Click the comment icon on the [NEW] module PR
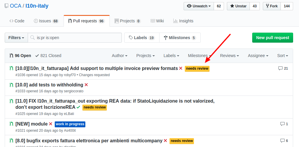The image size is (299, 147). (283, 124)
